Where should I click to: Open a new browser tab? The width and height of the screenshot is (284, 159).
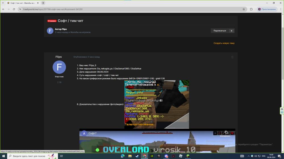pyautogui.click(x=43, y=3)
